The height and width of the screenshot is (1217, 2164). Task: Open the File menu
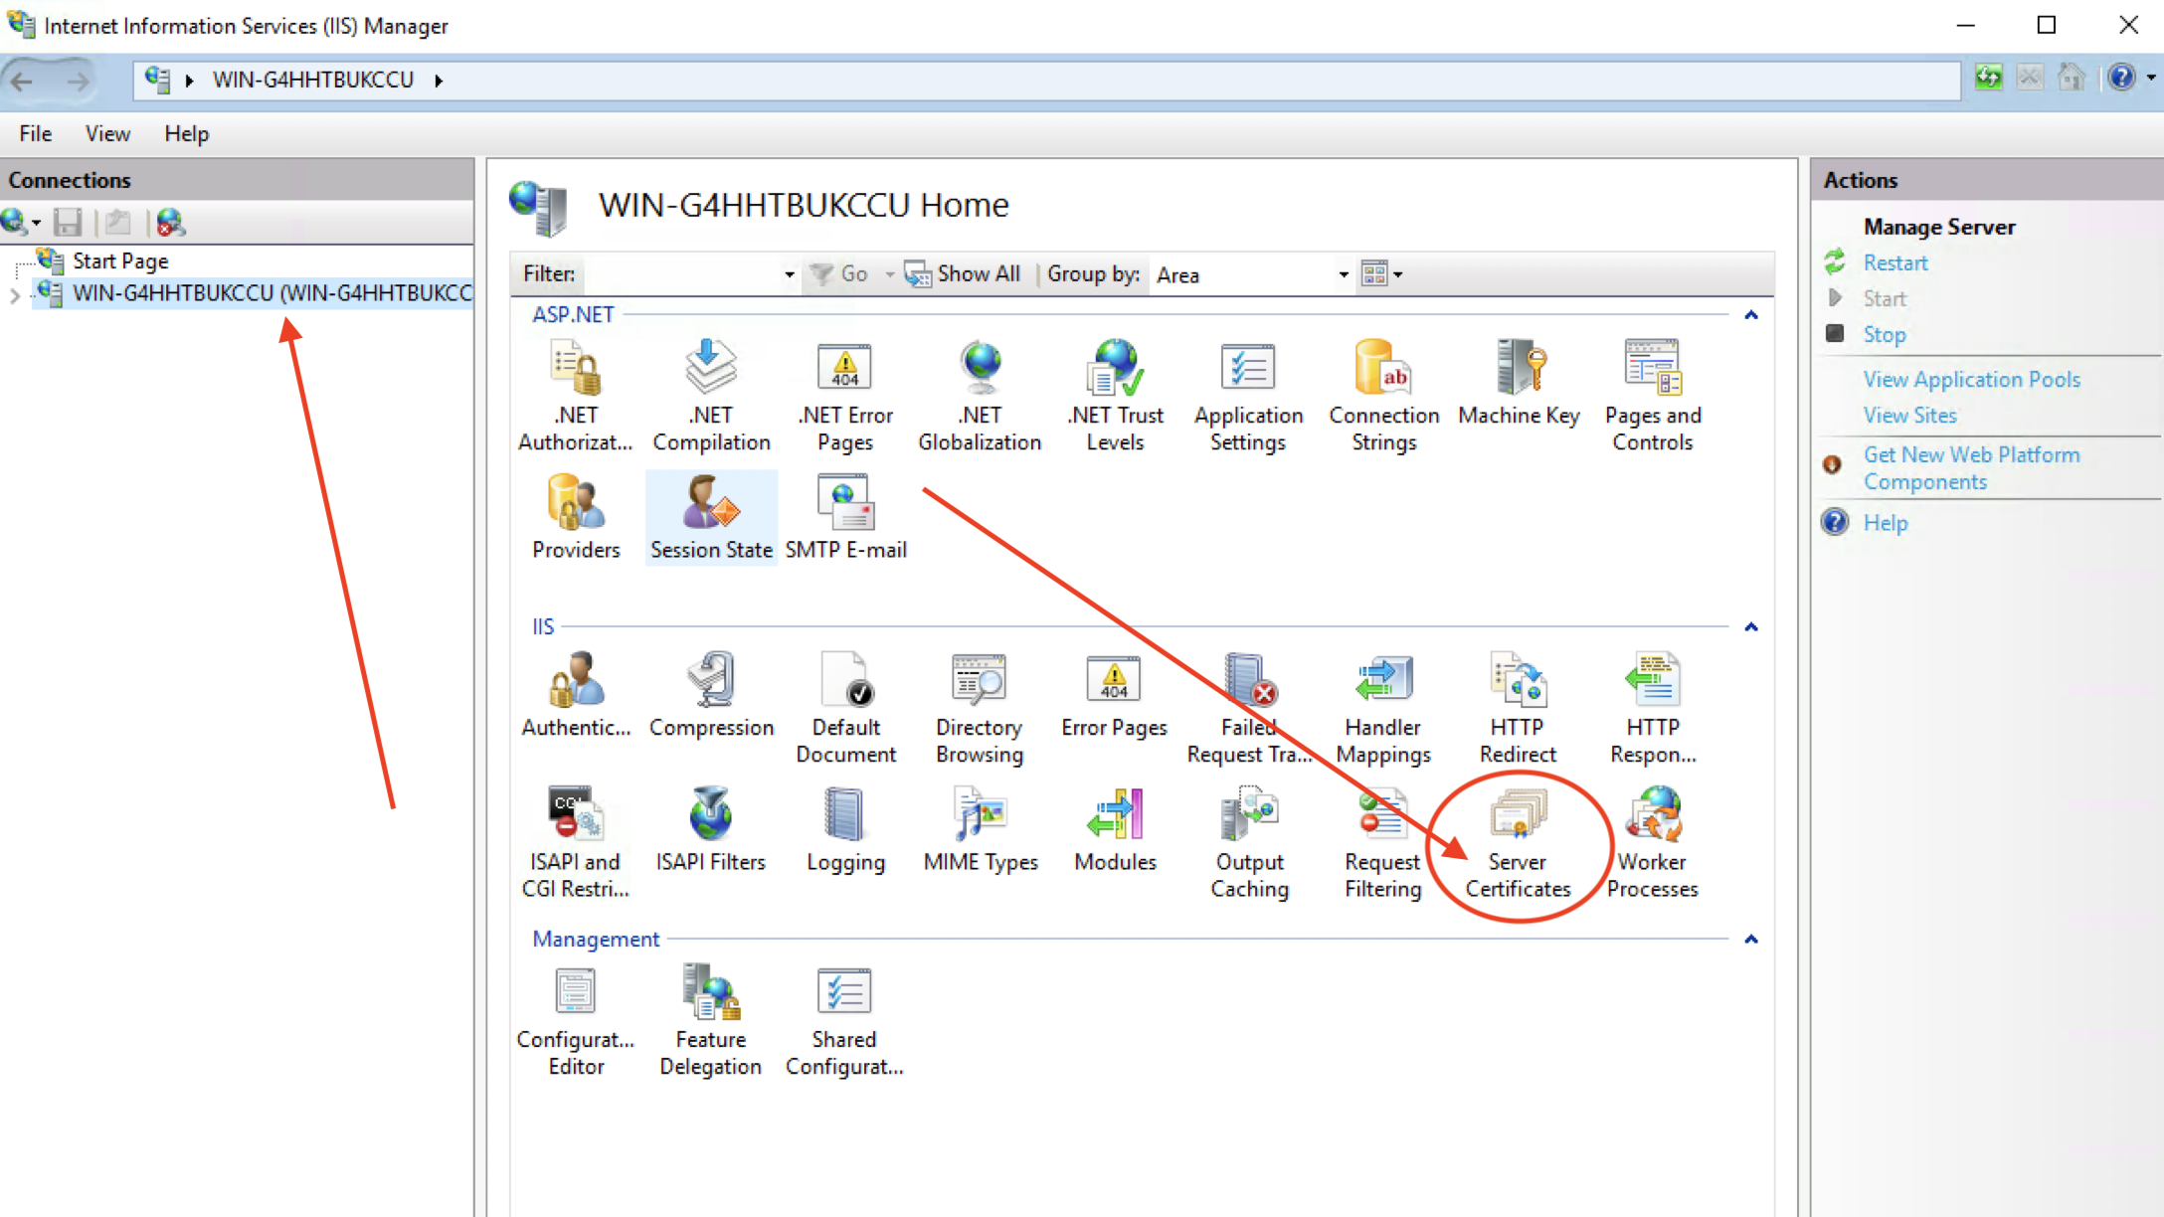(x=35, y=133)
